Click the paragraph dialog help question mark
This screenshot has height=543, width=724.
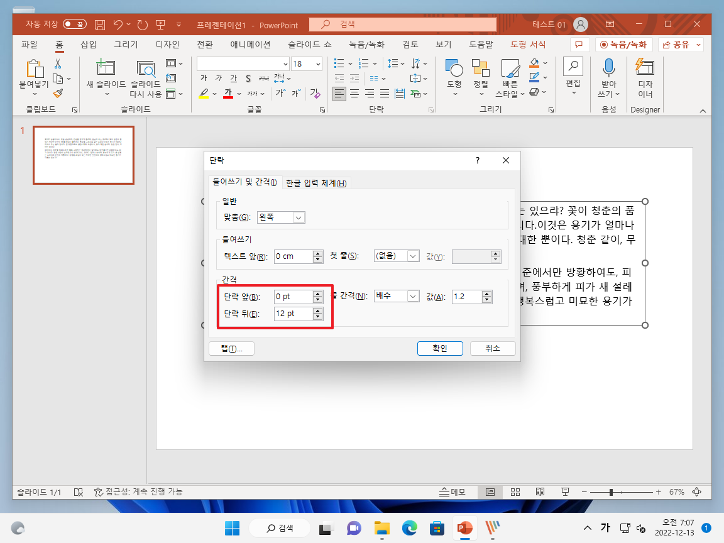pyautogui.click(x=478, y=160)
